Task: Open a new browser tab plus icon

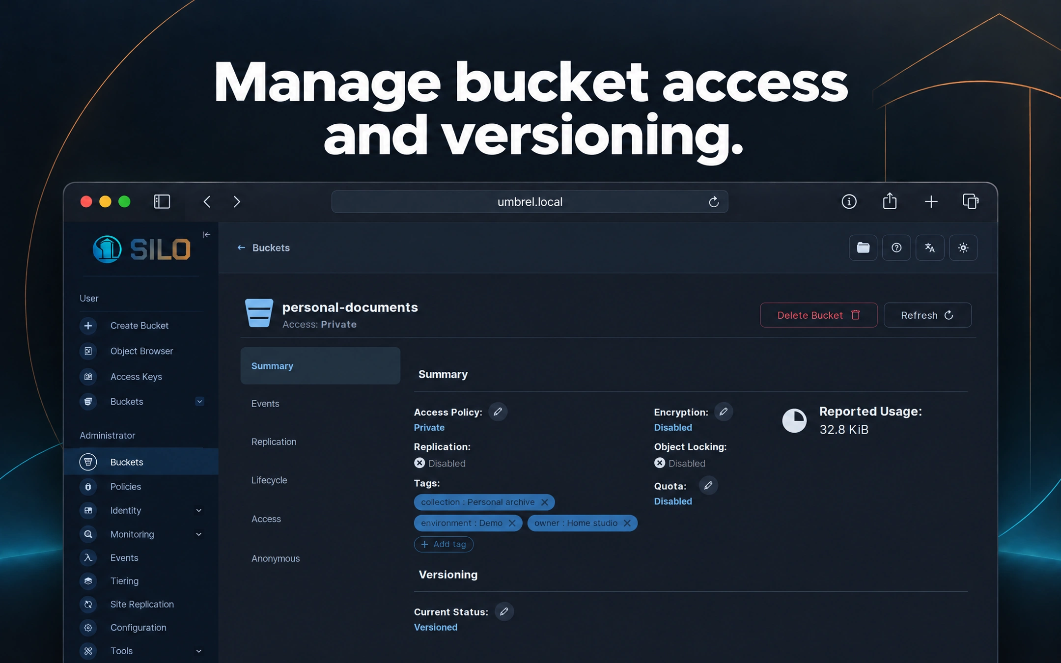Action: click(931, 202)
